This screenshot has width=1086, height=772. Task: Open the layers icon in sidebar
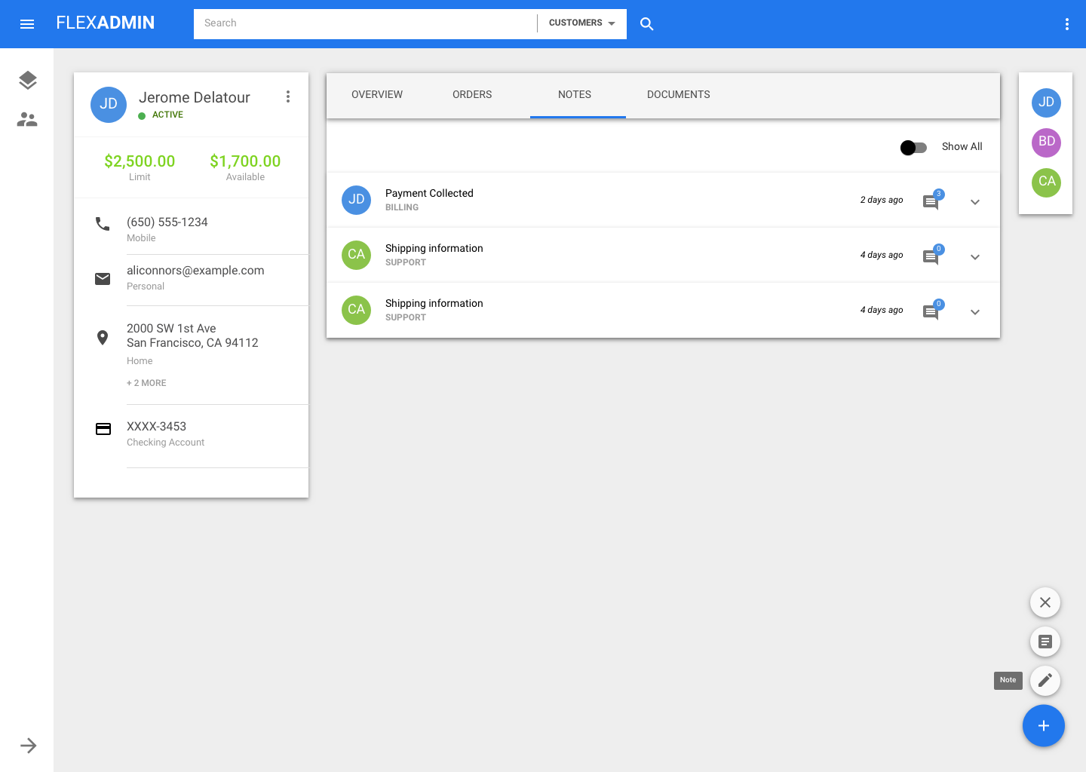(27, 80)
